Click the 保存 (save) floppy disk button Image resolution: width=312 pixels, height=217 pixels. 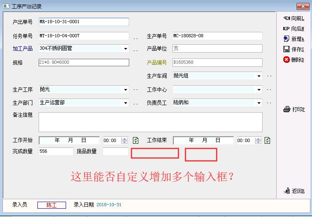click(x=293, y=49)
